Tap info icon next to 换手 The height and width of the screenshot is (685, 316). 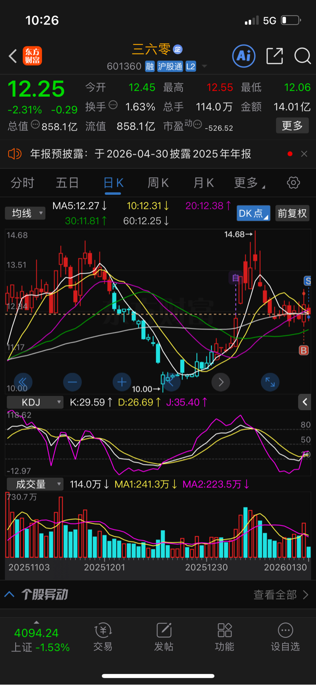tap(113, 105)
